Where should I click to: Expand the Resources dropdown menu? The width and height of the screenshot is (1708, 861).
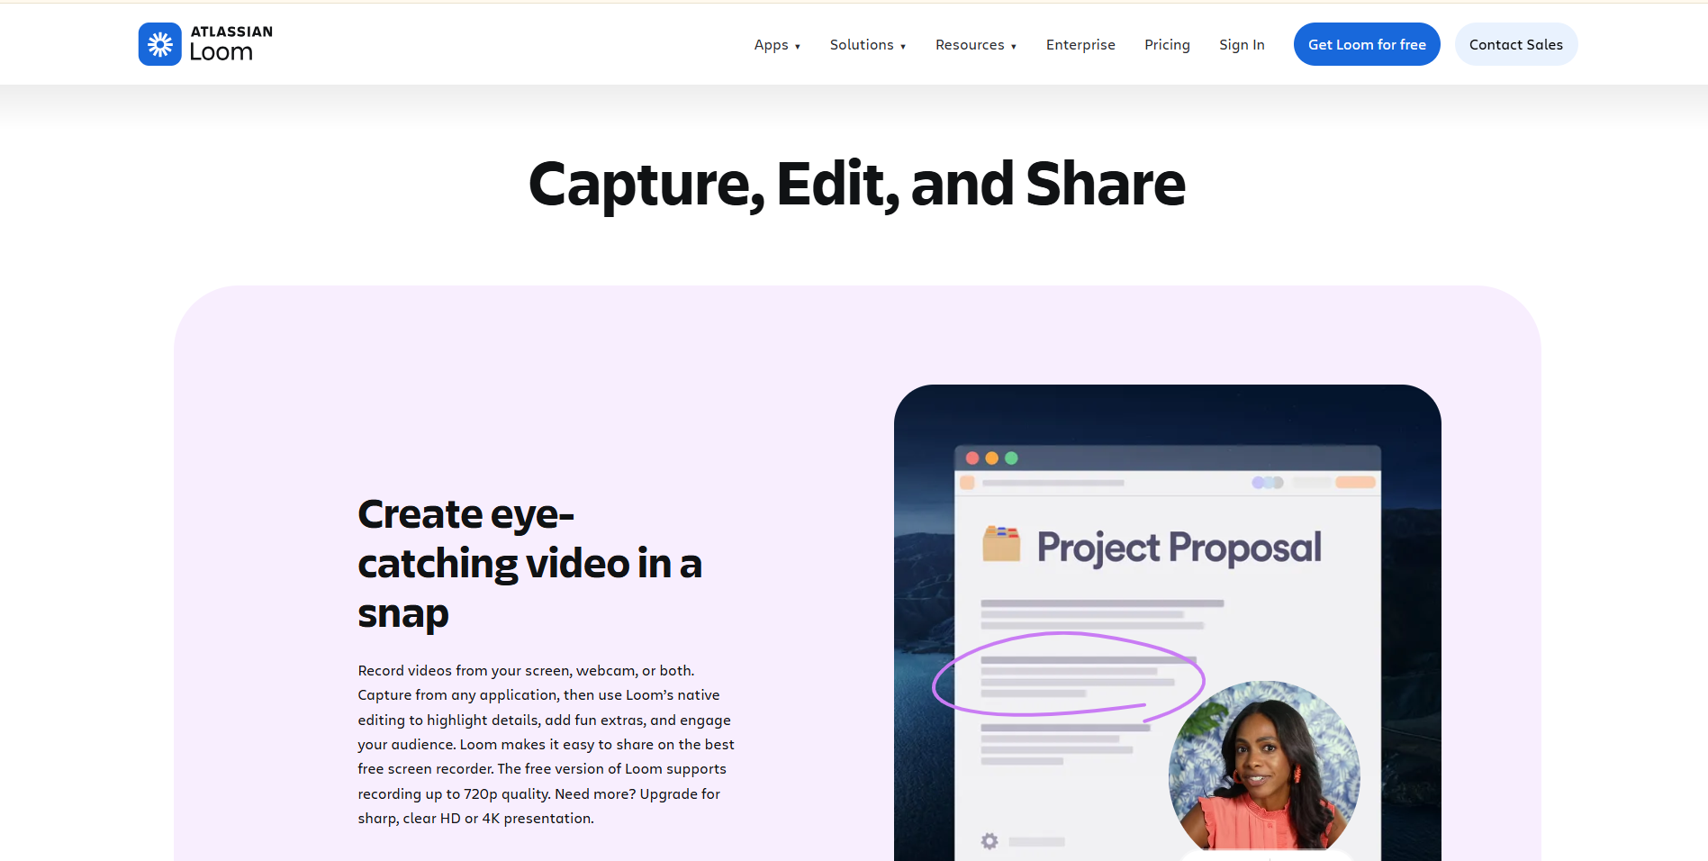coord(976,45)
